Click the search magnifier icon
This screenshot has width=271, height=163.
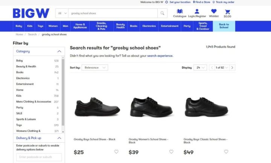[x=162, y=13]
